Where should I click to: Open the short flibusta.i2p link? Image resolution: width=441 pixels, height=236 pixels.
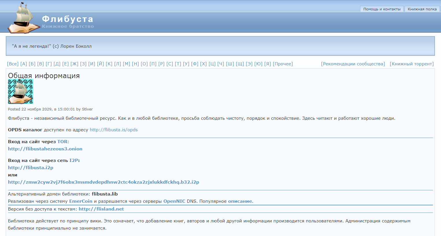31,168
